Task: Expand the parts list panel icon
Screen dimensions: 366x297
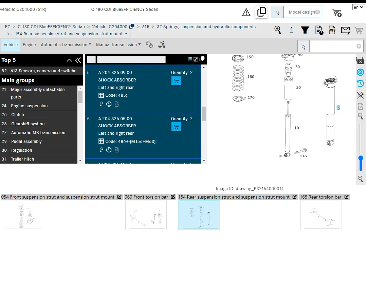Action: click(196, 59)
